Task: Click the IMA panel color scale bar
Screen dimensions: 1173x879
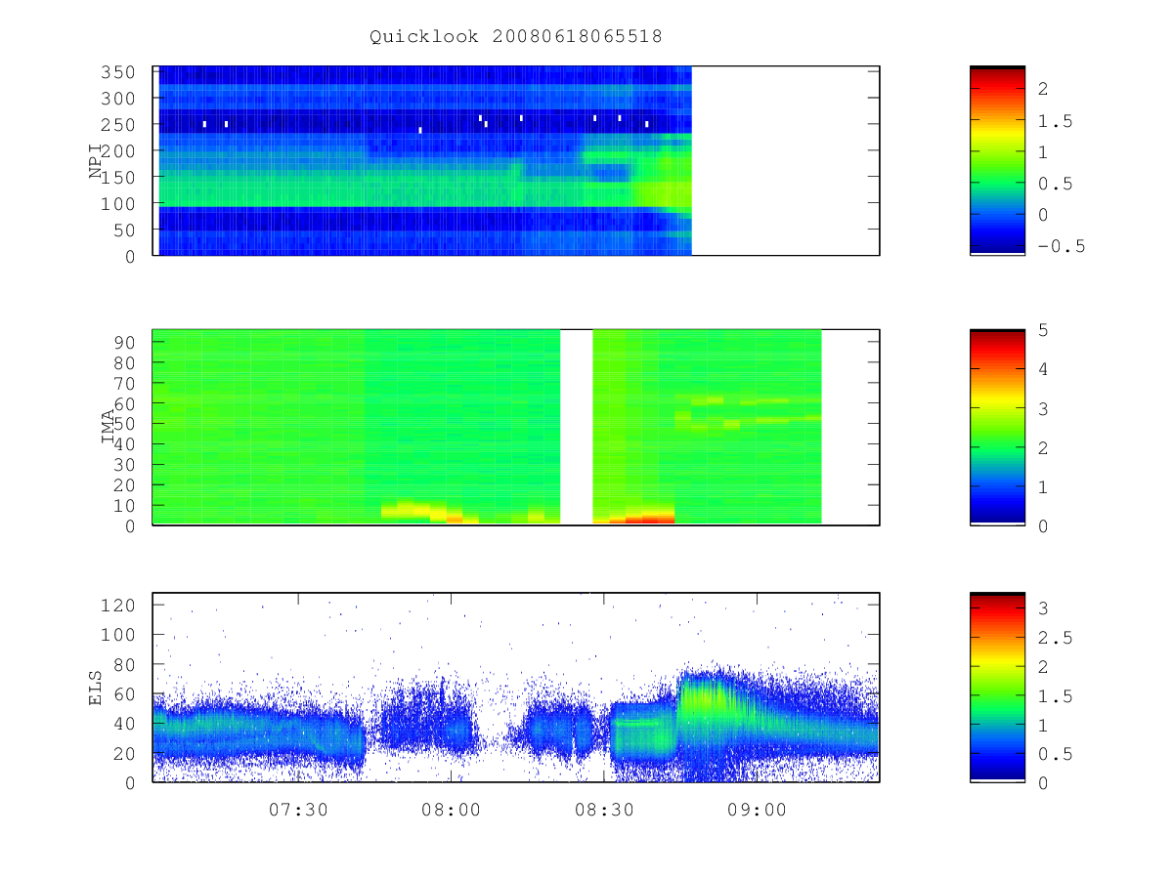Action: 997,428
